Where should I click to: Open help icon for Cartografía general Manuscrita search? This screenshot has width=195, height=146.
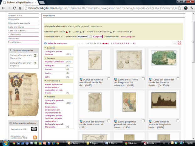pos(35,55)
